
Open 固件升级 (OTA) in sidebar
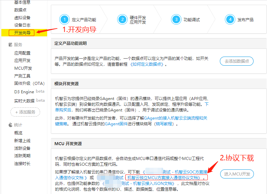29,83
